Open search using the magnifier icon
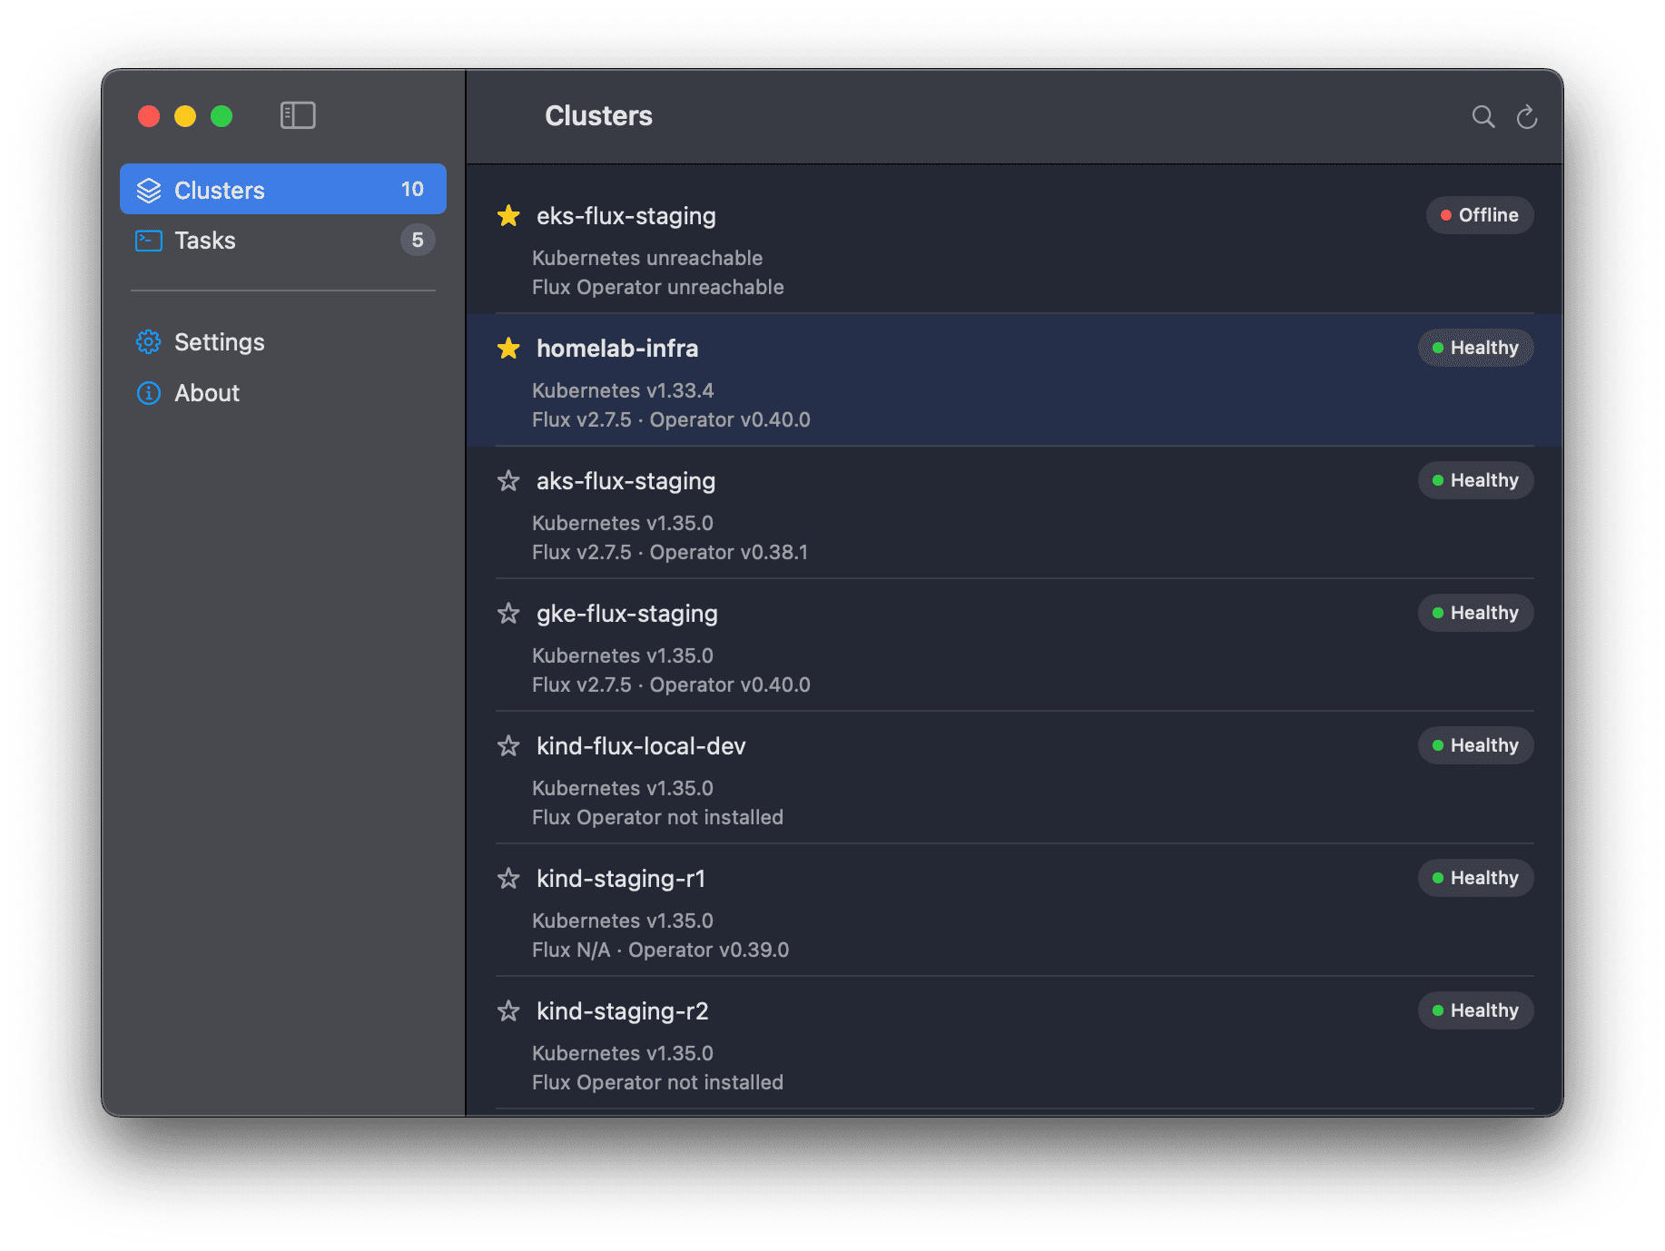The image size is (1665, 1251). click(1483, 116)
